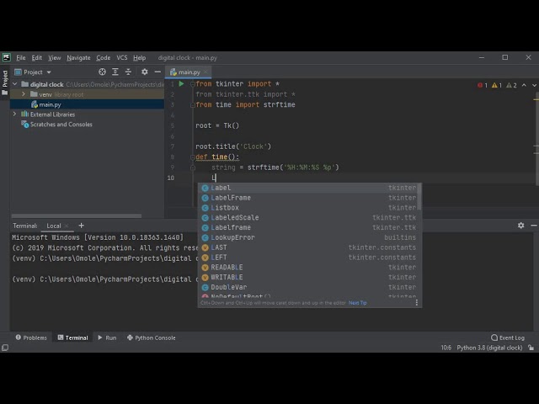Image resolution: width=539 pixels, height=404 pixels.
Task: Go to next highlighted error arrow
Action: tap(534, 85)
